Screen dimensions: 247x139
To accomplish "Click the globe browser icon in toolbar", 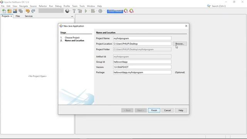I will point(67,11).
